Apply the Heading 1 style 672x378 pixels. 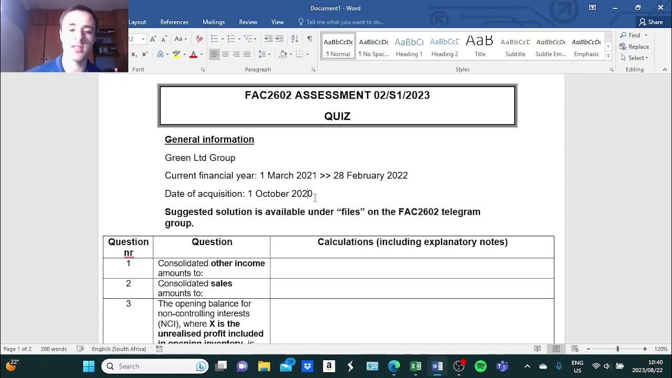point(409,46)
